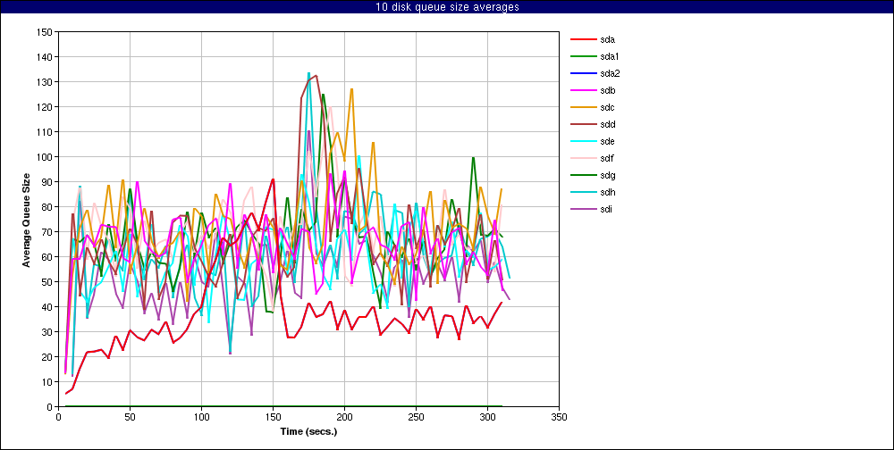894x450 pixels.
Task: Click the 40 label on the Y axis
Action: (x=47, y=307)
